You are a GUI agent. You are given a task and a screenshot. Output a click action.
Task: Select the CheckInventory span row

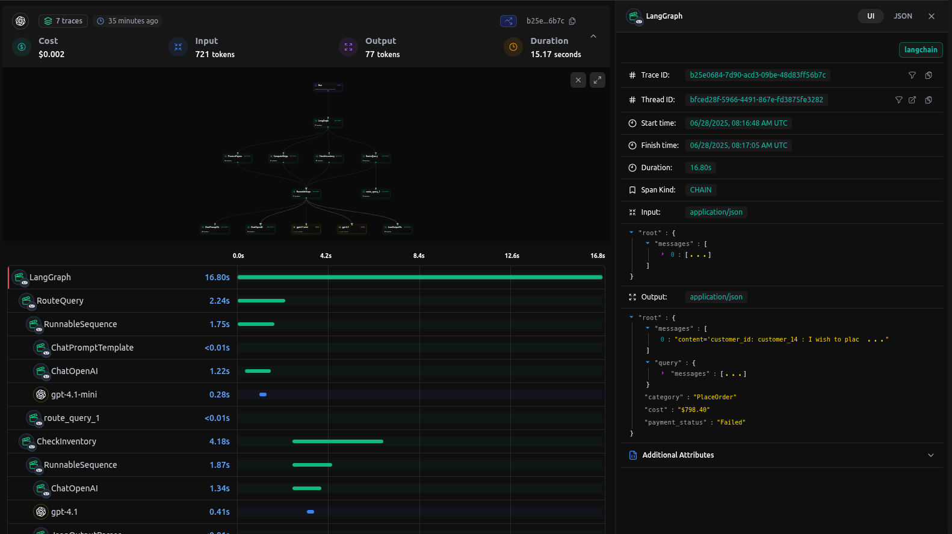point(66,441)
